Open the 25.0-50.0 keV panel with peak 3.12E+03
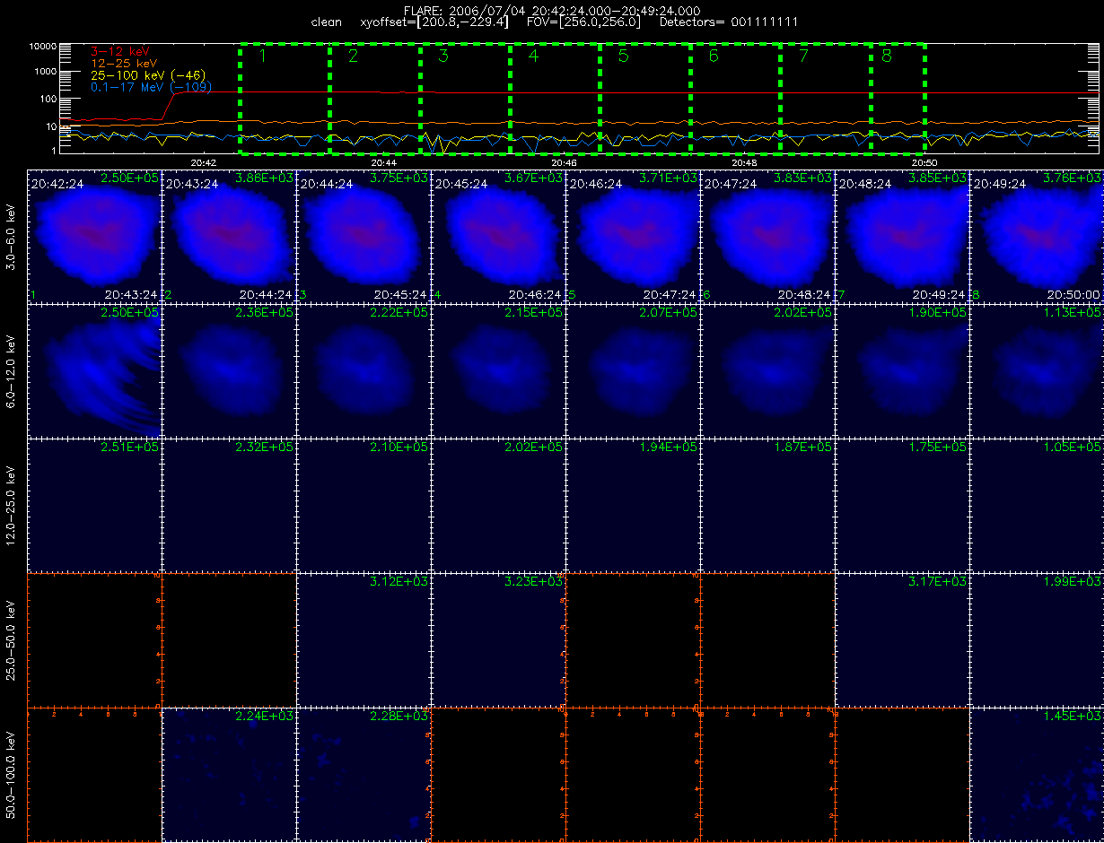 pyautogui.click(x=364, y=639)
